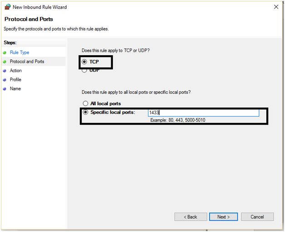Select the UDP protocol option
This screenshot has width=285, height=232.
coord(84,70)
